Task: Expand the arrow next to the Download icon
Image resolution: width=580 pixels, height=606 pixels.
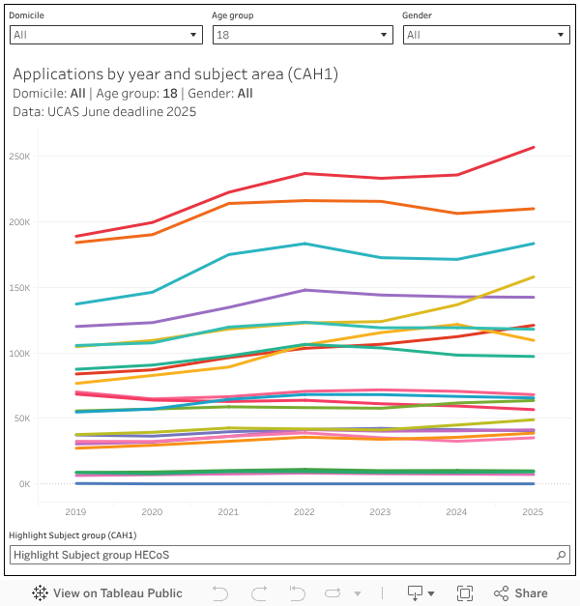Action: click(x=431, y=593)
